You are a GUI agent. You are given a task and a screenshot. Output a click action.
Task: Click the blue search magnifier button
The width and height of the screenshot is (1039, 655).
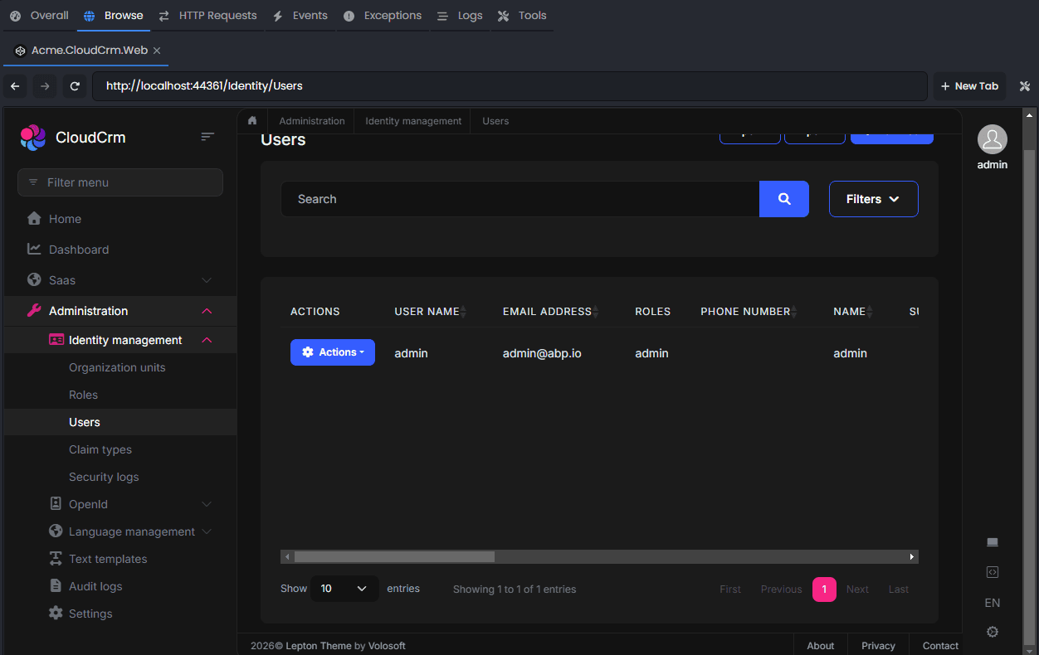[x=783, y=199]
